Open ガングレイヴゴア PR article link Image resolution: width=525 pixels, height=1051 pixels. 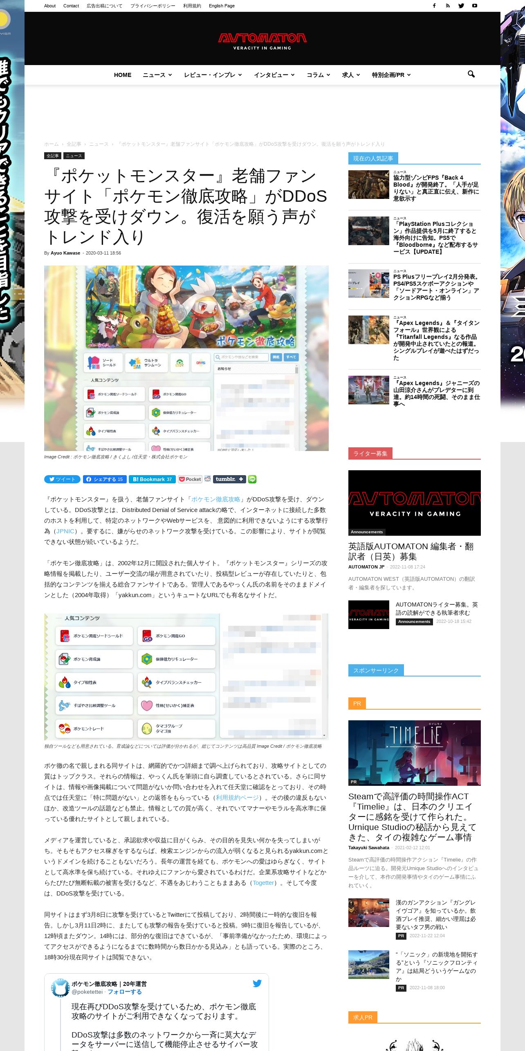(436, 915)
